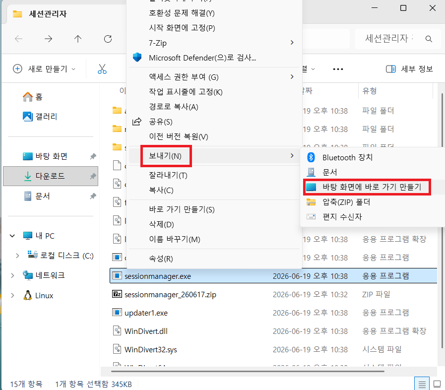Expand 로컬 디스크 (C:) node
Screen dimensions: 445x390
tap(17, 256)
